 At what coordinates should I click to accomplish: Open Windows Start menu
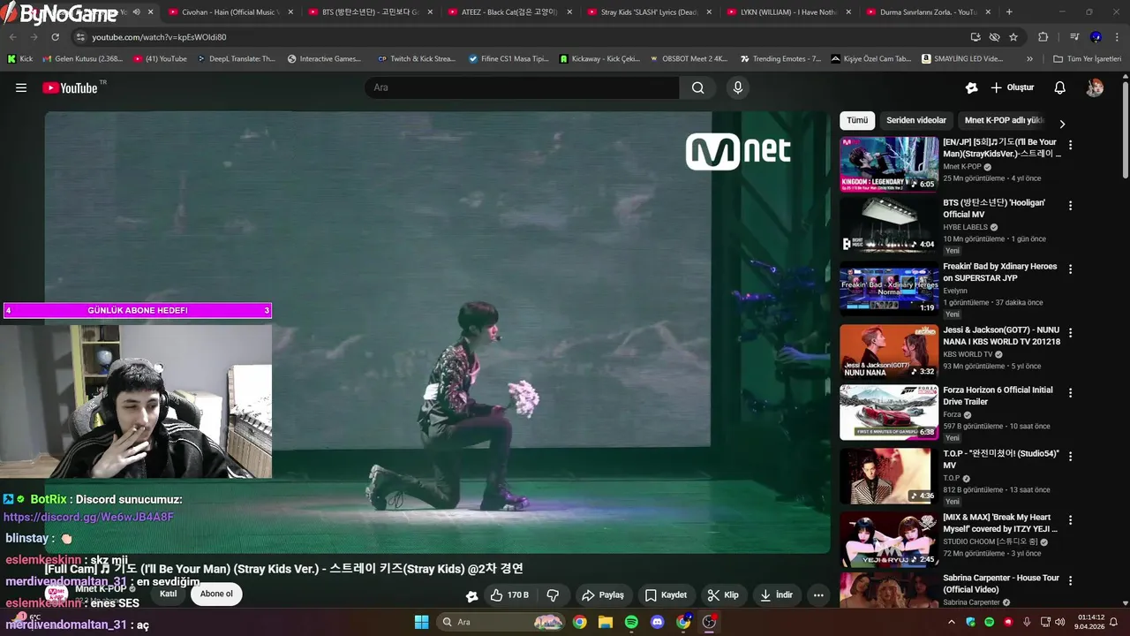pos(421,622)
